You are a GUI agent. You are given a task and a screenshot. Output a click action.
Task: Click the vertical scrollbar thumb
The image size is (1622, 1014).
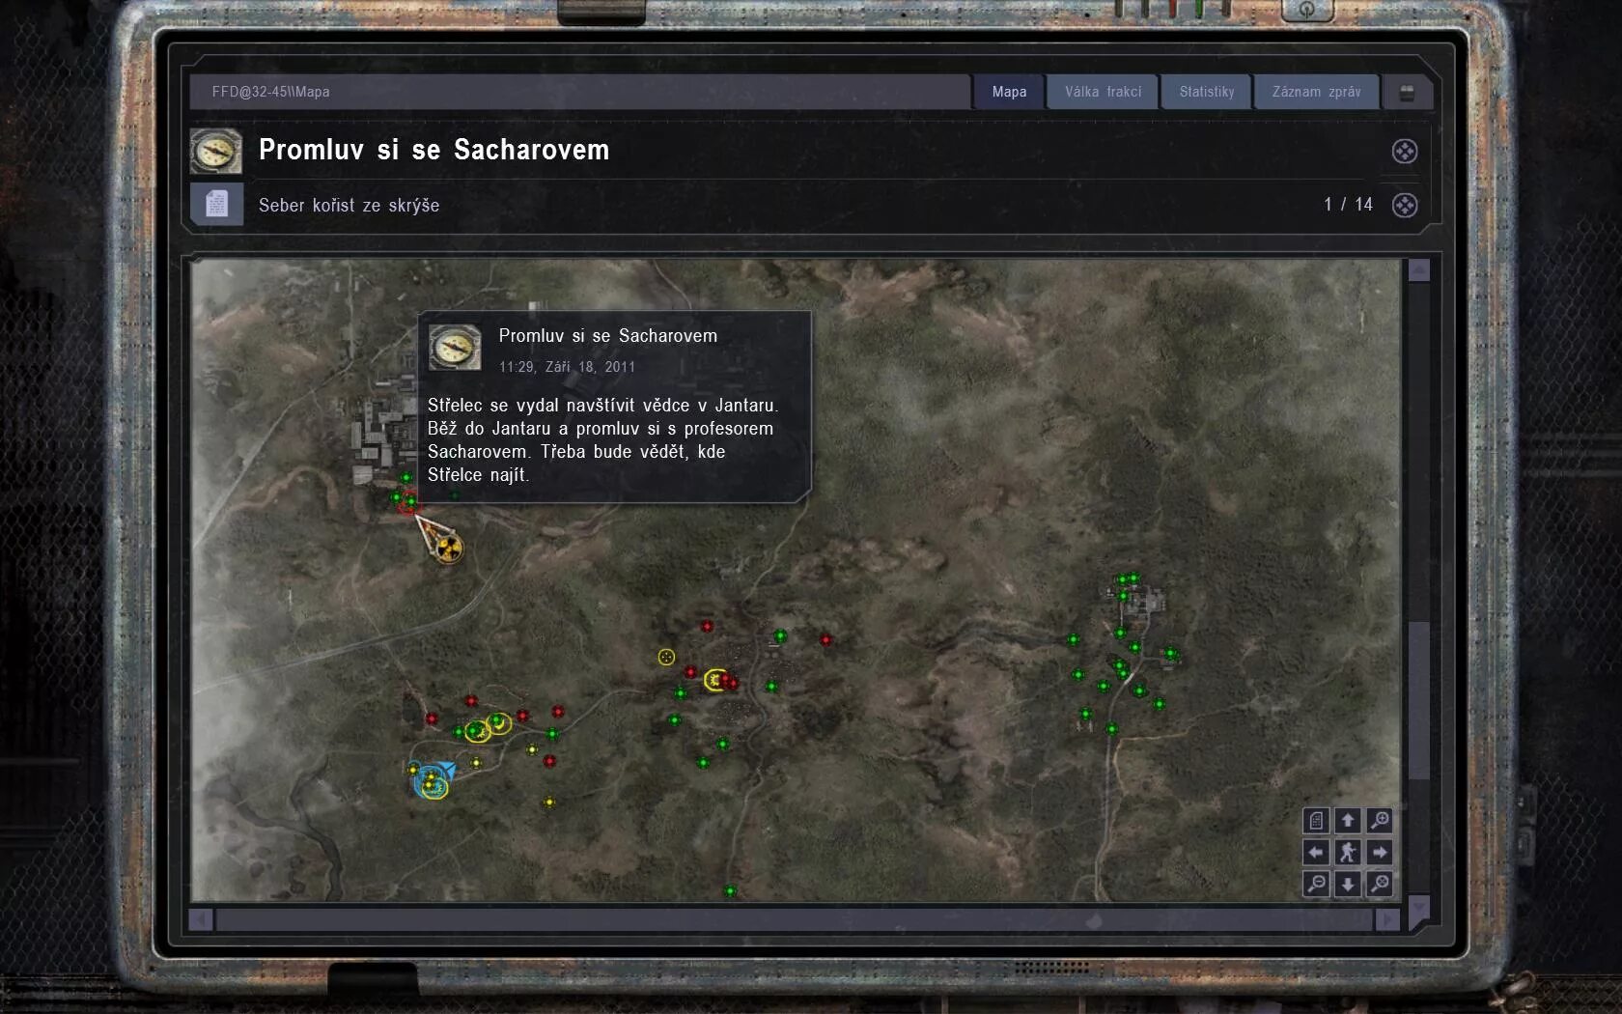(x=1418, y=700)
